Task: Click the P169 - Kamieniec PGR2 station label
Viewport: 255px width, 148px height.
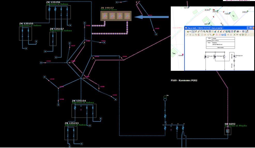Action: (x=184, y=80)
